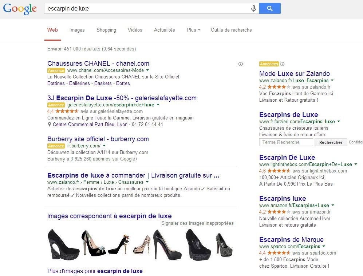
Task: Open the Baskets sitelink
Action: [x=103, y=84]
